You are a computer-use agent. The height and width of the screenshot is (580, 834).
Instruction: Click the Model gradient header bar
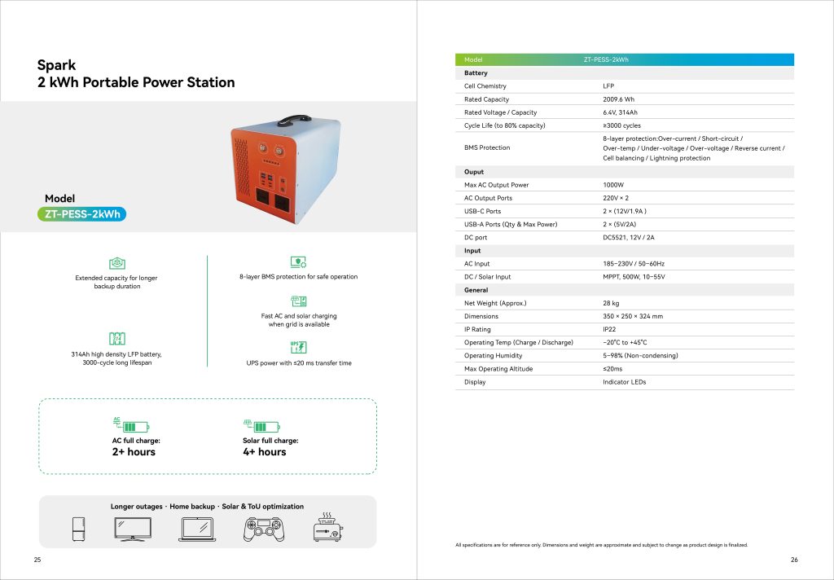pyautogui.click(x=624, y=59)
